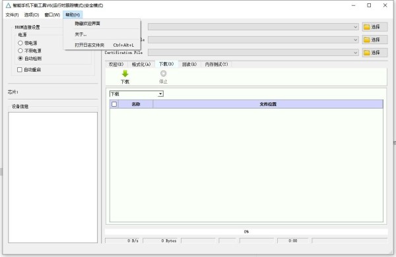
Task: Click the 名称 column header
Action: tap(136, 104)
